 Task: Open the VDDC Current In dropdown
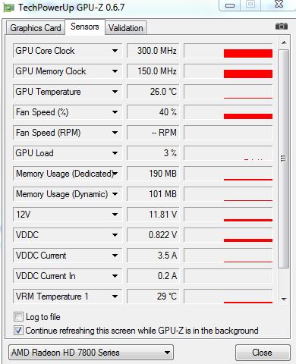[115, 276]
